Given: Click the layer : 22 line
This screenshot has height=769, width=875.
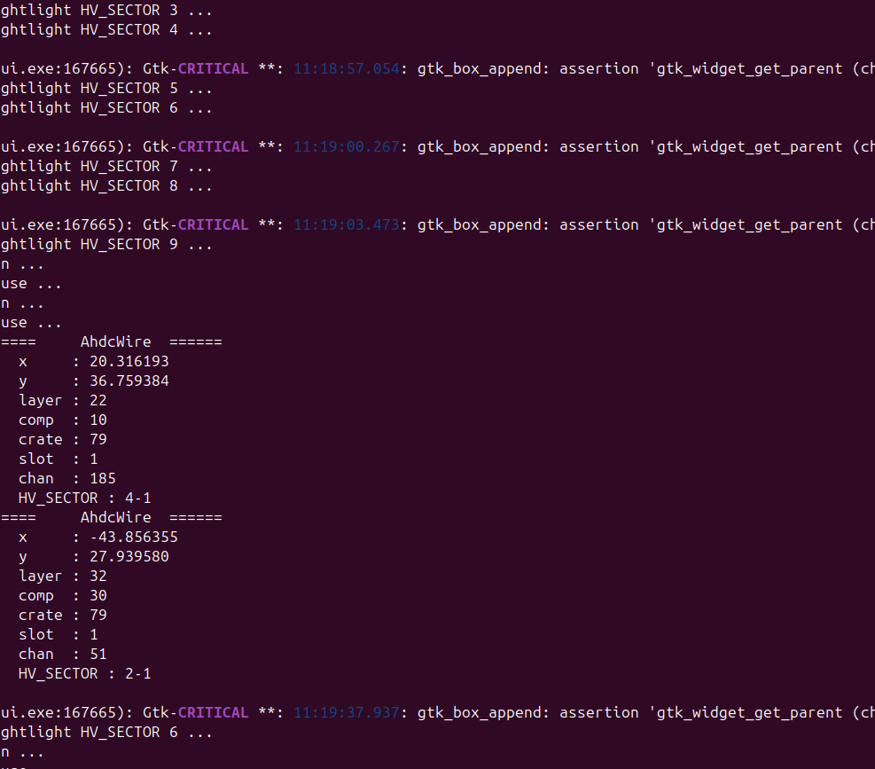Looking at the screenshot, I should [62, 400].
